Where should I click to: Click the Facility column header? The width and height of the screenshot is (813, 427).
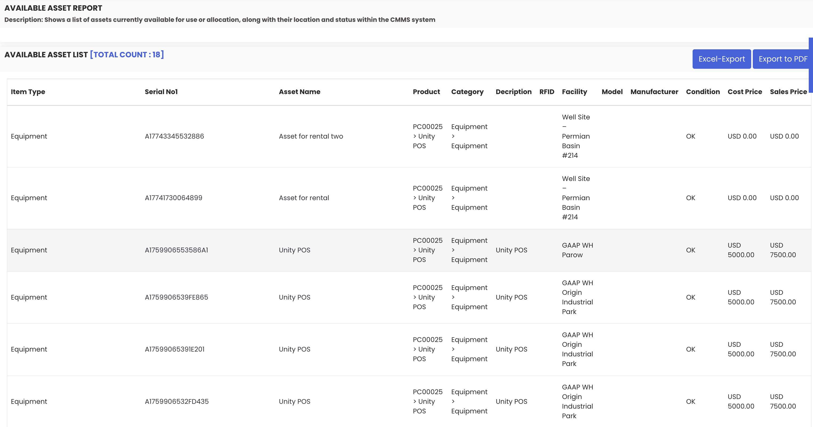pyautogui.click(x=574, y=92)
